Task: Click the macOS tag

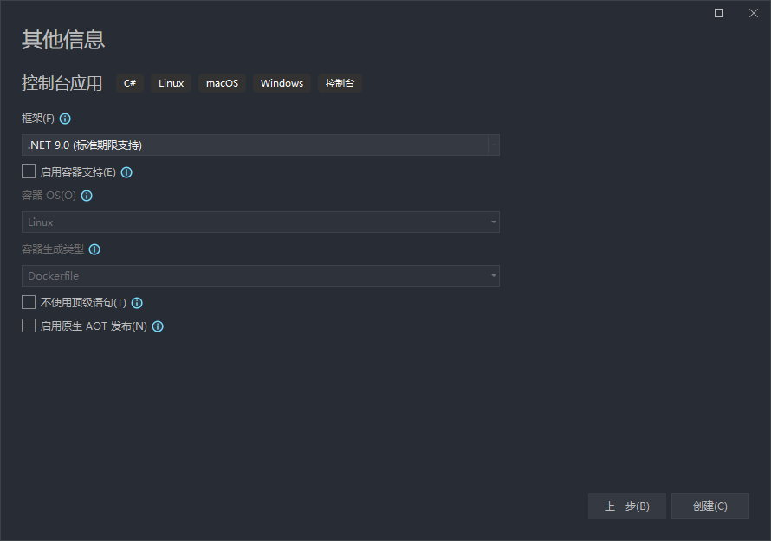Action: click(x=223, y=83)
